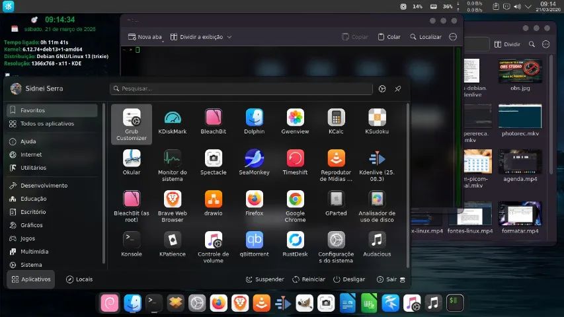Viewport: 564px width, 317px height.
Task: Click Localizar in Konsole toolbar
Action: click(x=426, y=37)
